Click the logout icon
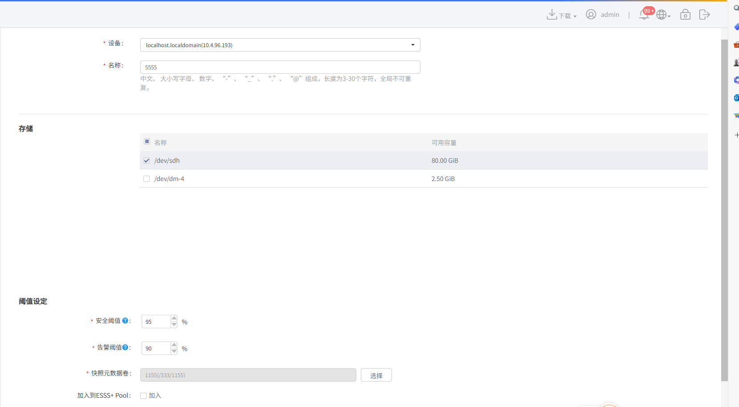 (704, 15)
